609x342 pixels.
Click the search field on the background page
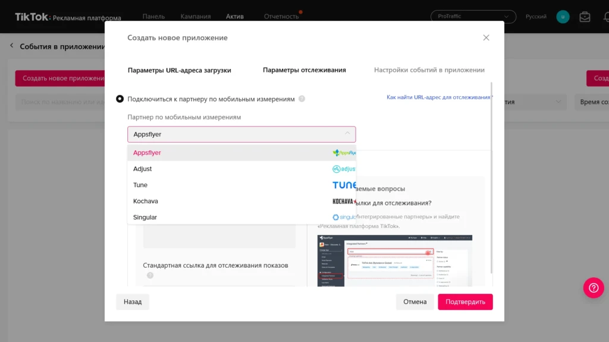[x=60, y=102]
